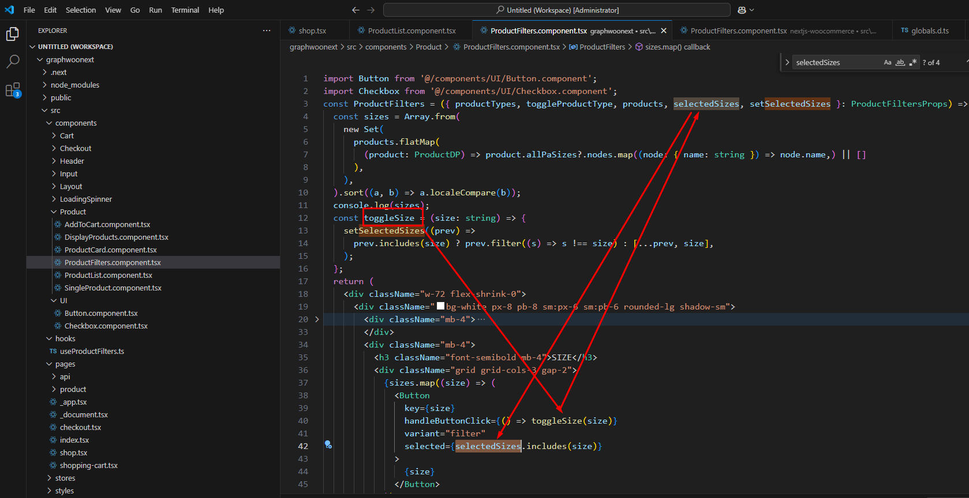969x498 pixels.
Task: Toggle Use Regular Expression in find widget
Action: point(912,62)
